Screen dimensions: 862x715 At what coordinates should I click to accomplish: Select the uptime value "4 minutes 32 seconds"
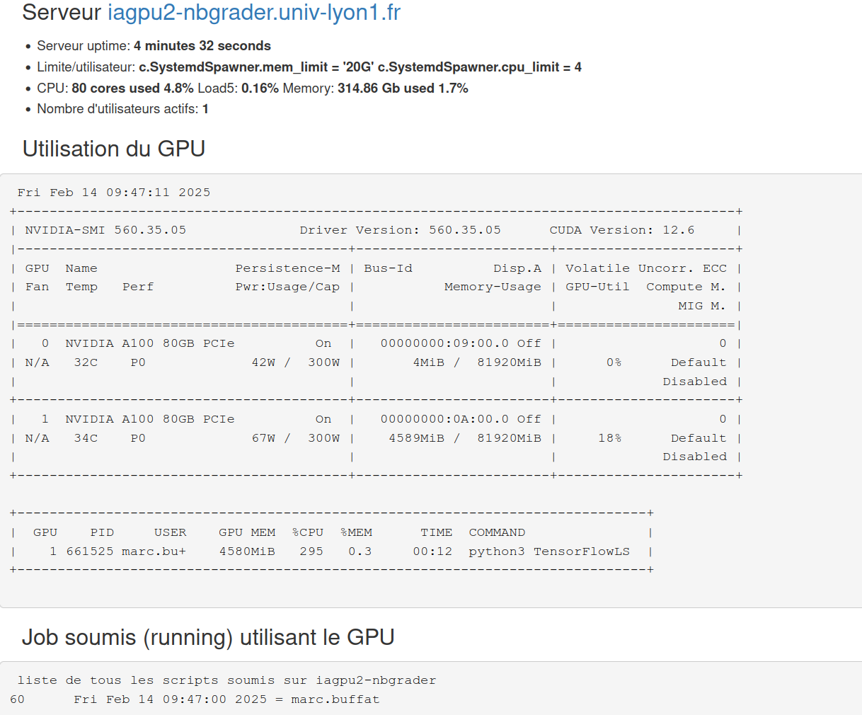coord(202,46)
